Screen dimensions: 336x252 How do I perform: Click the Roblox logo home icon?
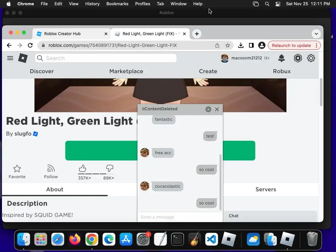click(23, 58)
